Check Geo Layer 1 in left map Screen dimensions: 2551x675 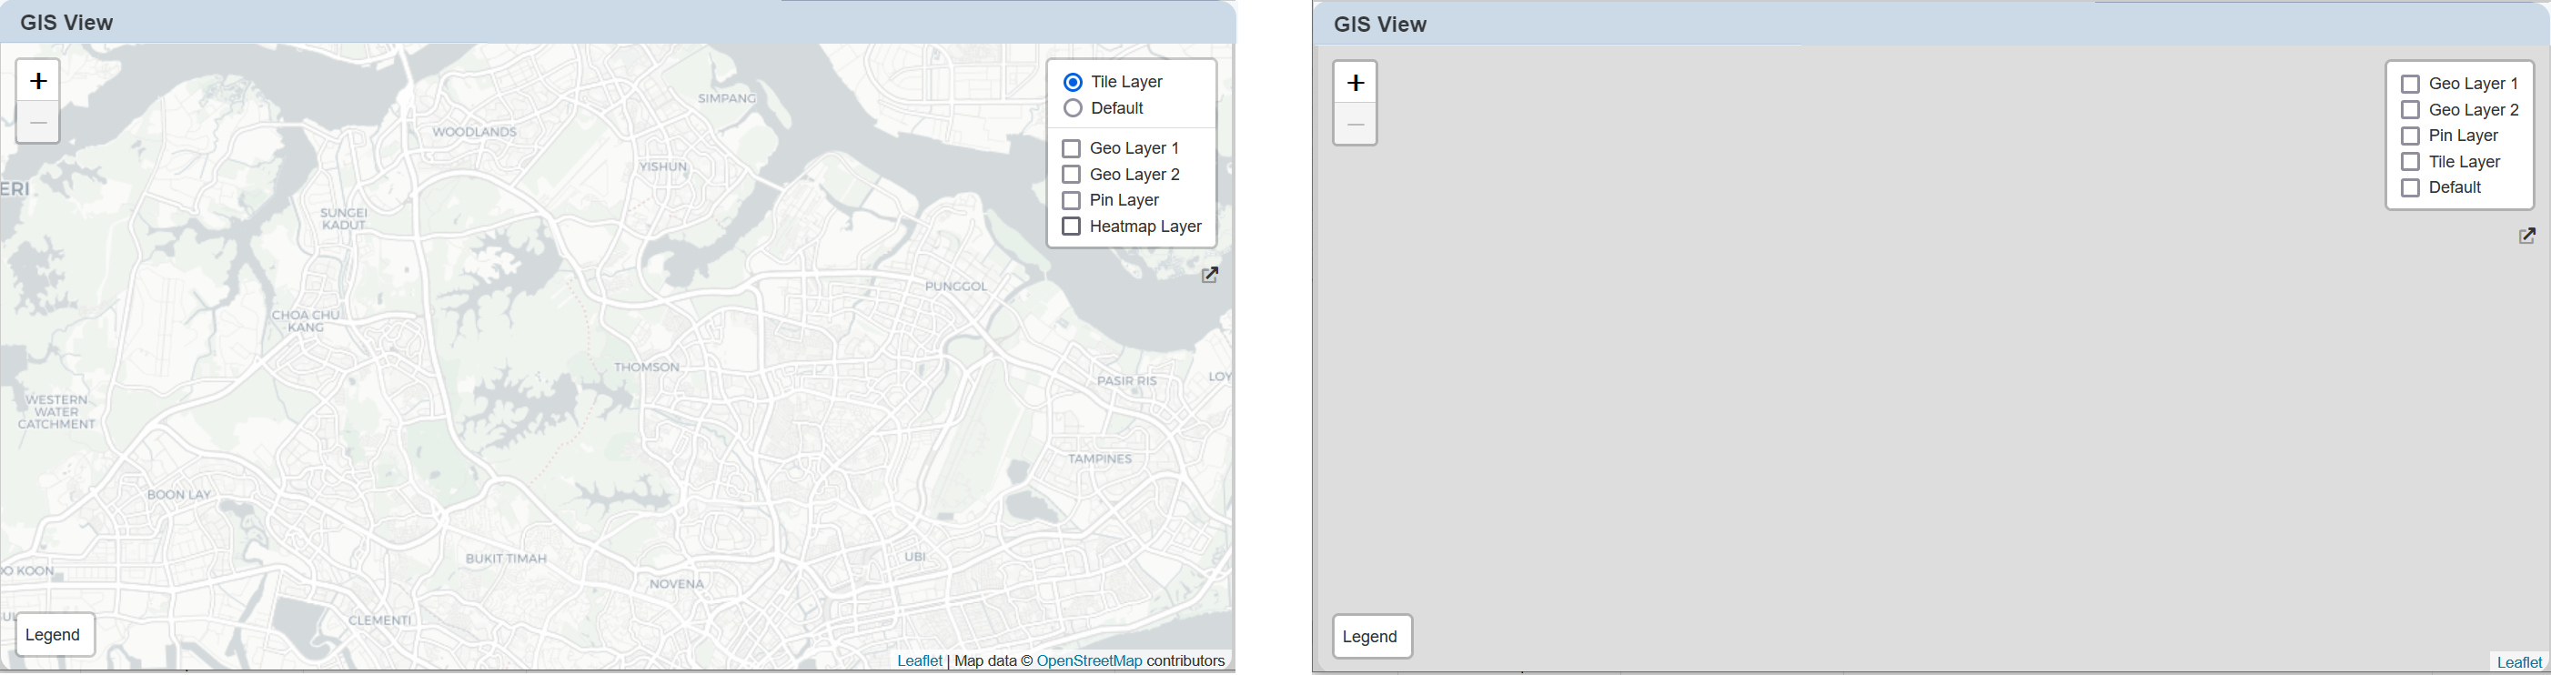click(1071, 148)
